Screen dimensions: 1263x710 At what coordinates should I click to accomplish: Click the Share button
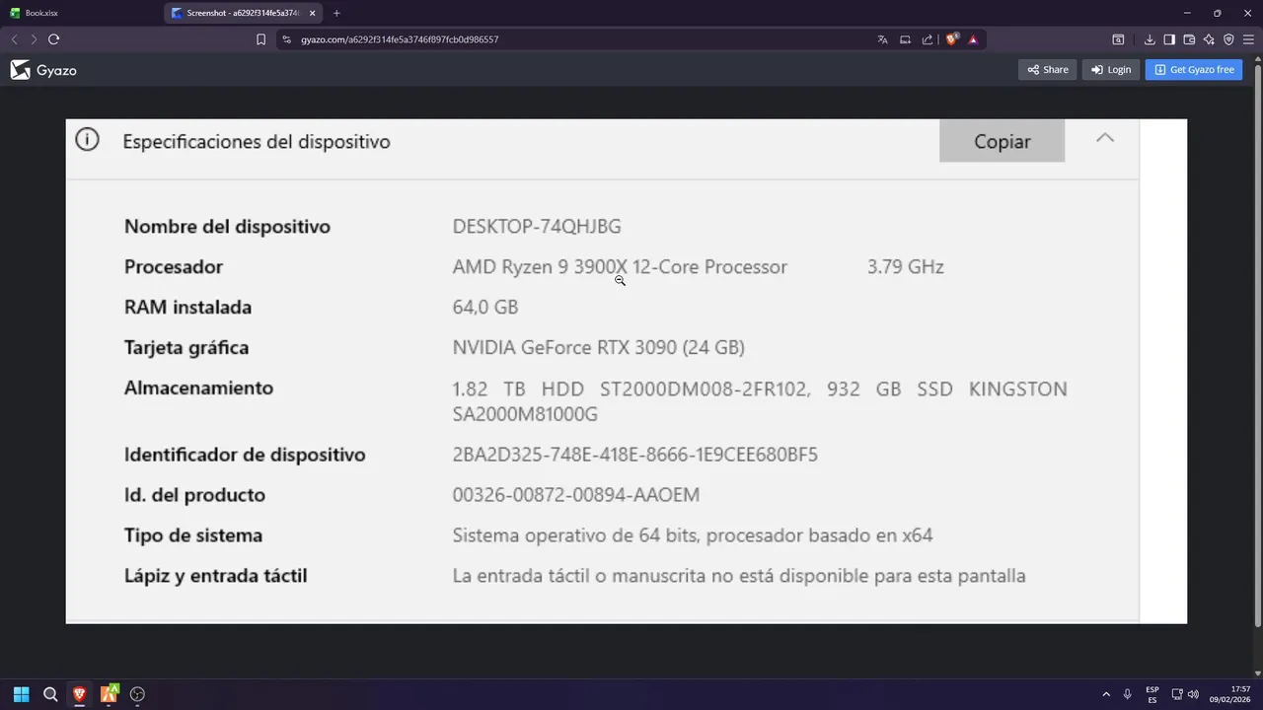[x=1048, y=70]
